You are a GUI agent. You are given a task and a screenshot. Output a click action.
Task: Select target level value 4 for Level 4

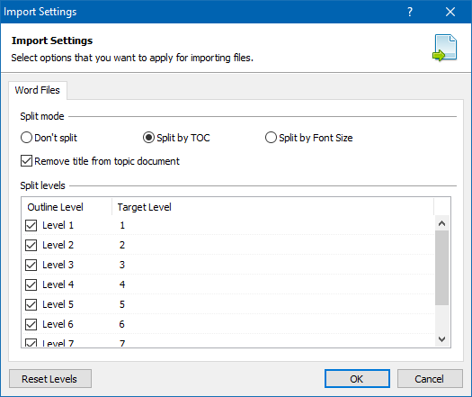coord(122,284)
